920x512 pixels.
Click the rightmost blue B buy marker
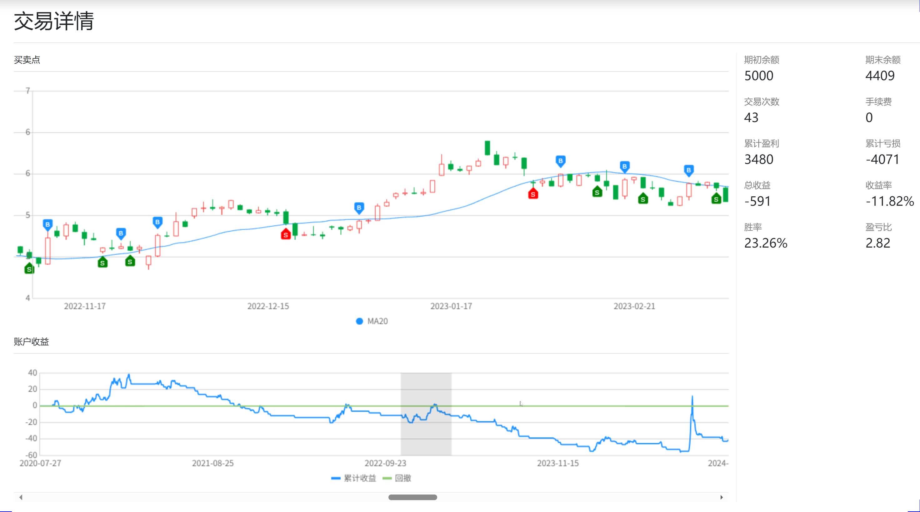point(688,170)
